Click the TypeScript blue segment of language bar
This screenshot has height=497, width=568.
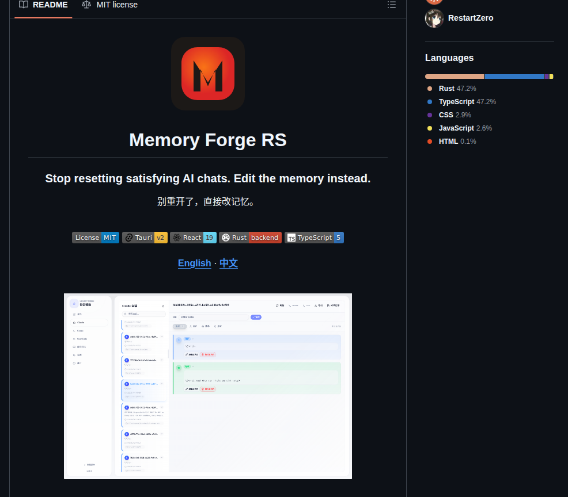click(514, 77)
